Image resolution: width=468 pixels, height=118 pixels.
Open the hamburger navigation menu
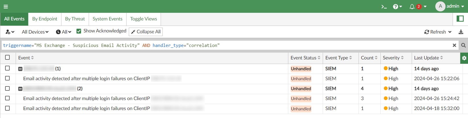pyautogui.click(x=6, y=7)
